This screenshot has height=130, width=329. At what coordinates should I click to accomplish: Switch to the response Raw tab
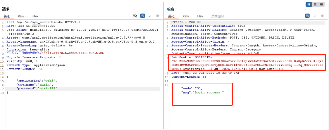(186, 16)
